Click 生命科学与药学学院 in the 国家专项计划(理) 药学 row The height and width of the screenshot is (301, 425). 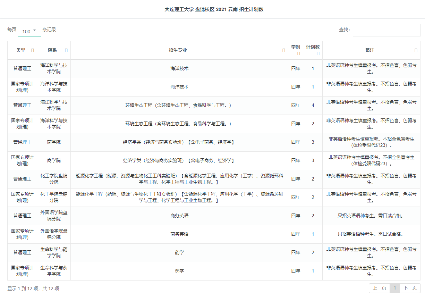click(x=54, y=271)
